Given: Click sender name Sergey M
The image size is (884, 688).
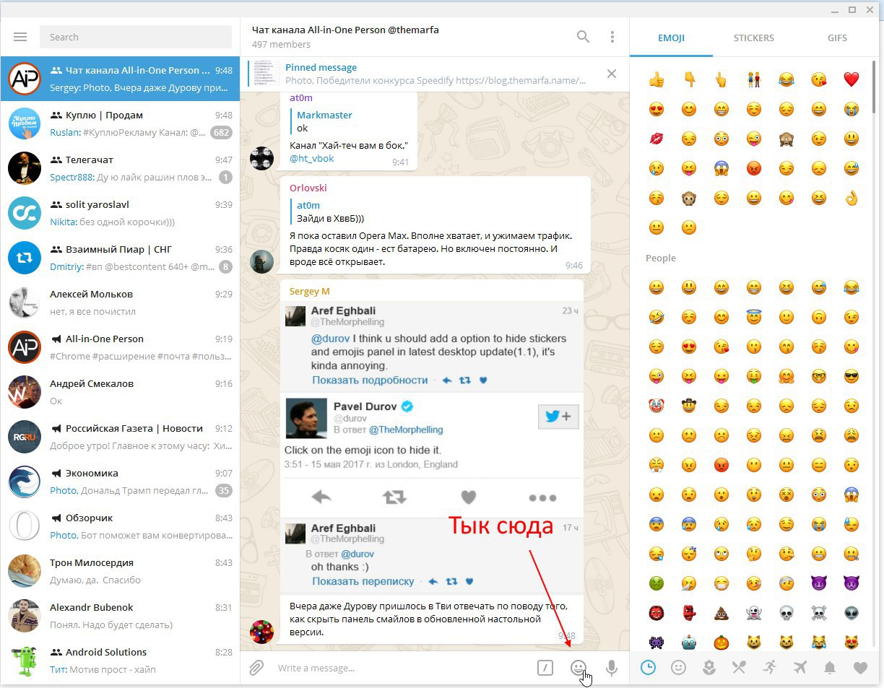Looking at the screenshot, I should coord(309,291).
